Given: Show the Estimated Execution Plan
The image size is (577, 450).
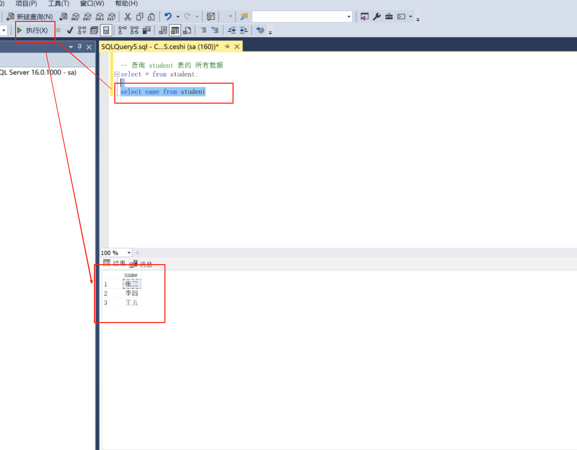Looking at the screenshot, I should click(82, 30).
